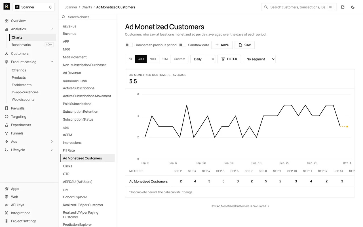Screen dimensions: 363x227
Task: Click the RevenueCat logo icon
Action: tap(7, 7)
